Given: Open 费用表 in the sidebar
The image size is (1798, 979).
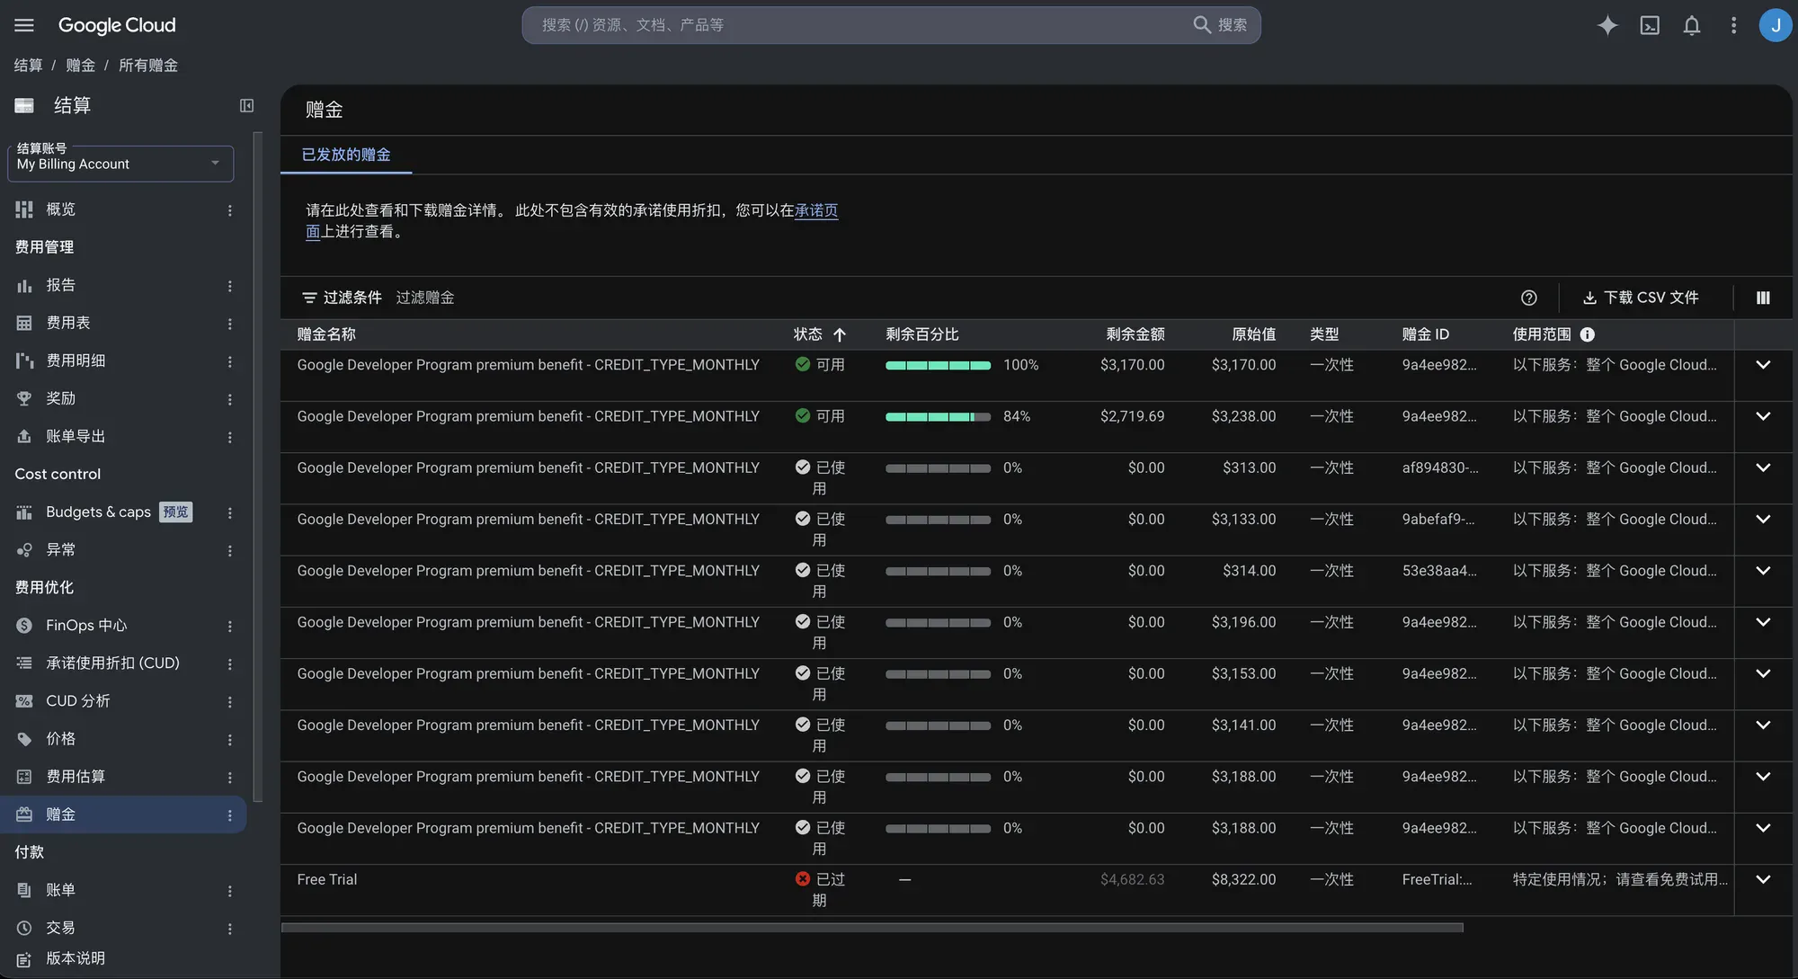Looking at the screenshot, I should click(x=68, y=323).
